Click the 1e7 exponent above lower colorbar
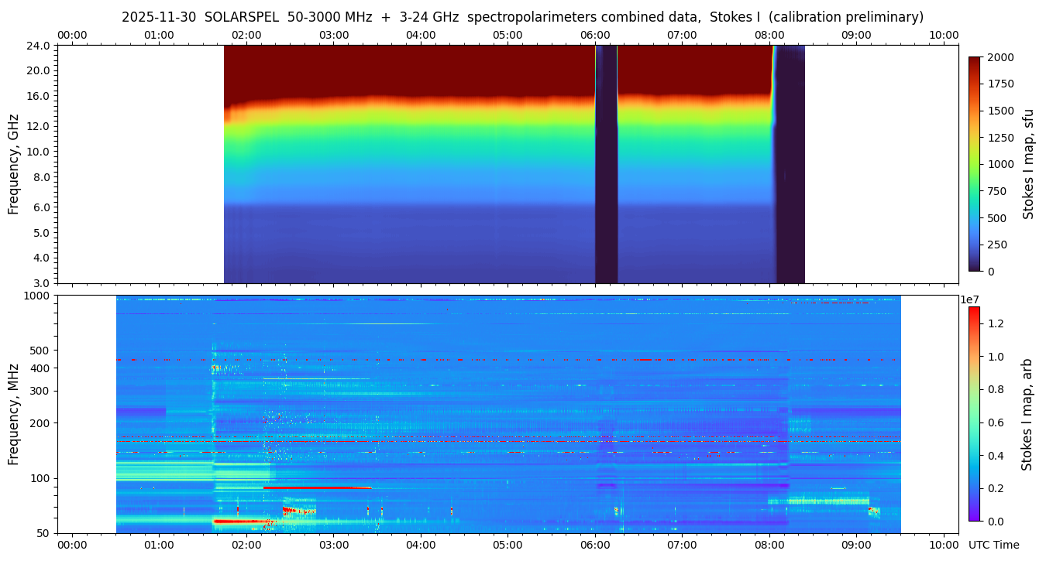 tap(971, 299)
